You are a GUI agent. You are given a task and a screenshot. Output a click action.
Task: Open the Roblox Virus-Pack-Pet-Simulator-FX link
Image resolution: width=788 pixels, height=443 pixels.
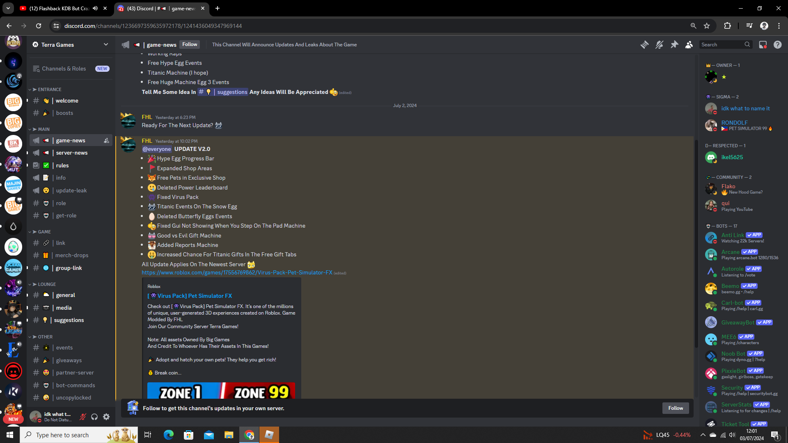point(237,272)
